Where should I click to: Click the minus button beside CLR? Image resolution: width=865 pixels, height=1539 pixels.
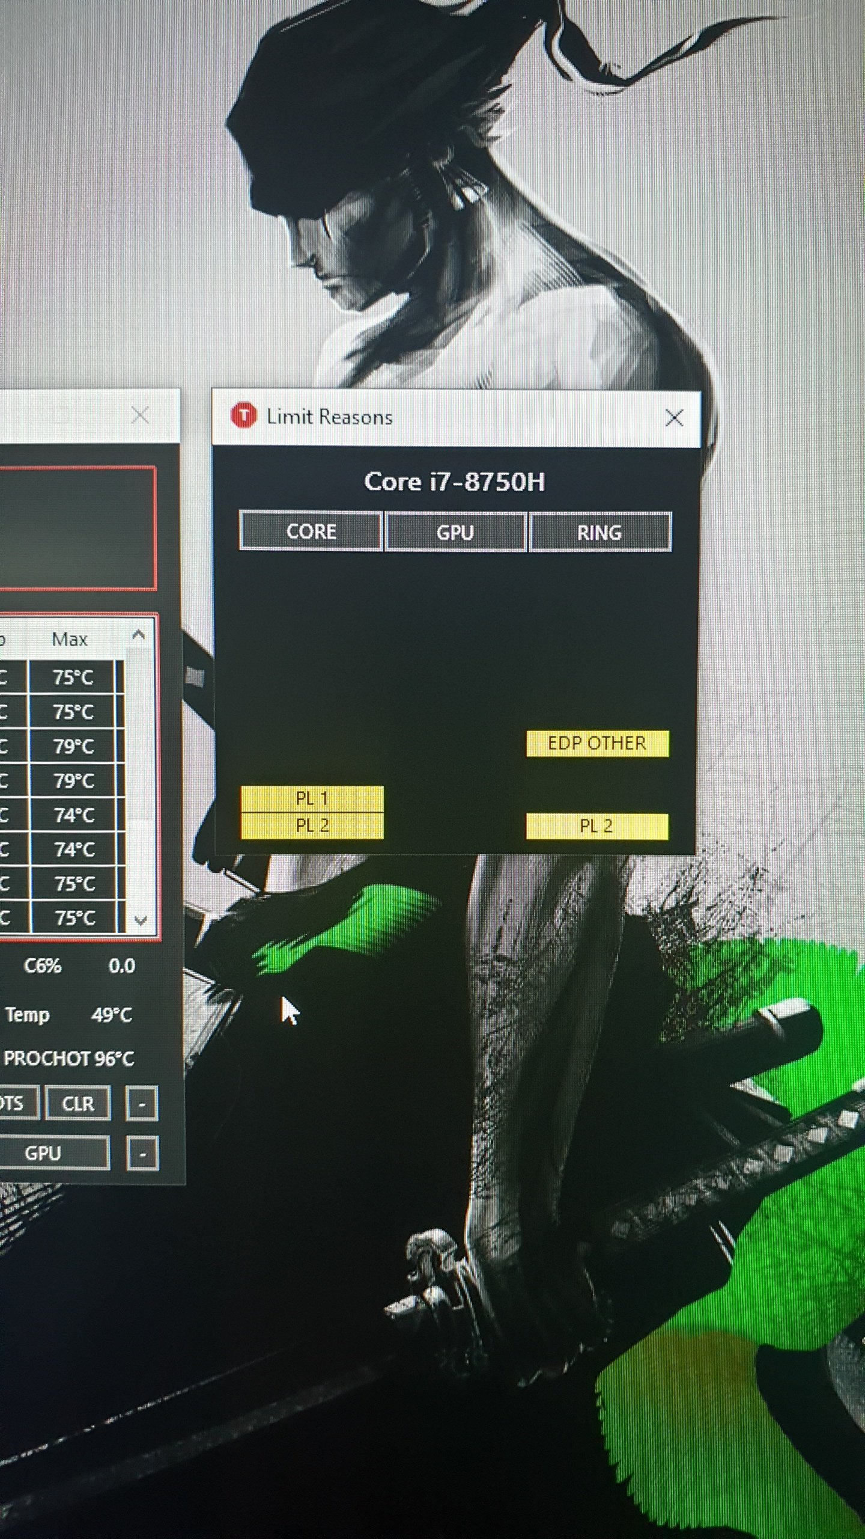coord(142,1103)
